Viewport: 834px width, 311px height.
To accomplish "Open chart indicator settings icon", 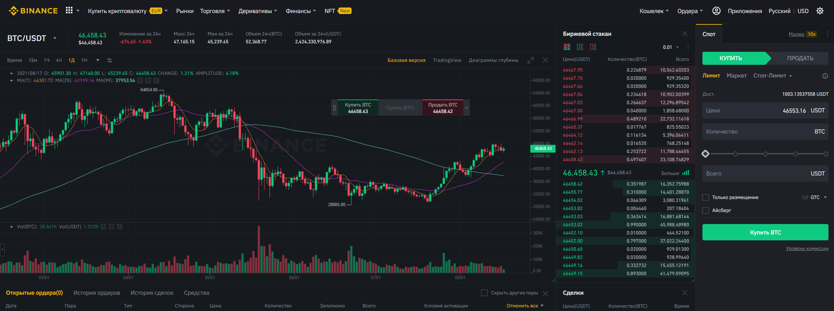I will click(110, 60).
